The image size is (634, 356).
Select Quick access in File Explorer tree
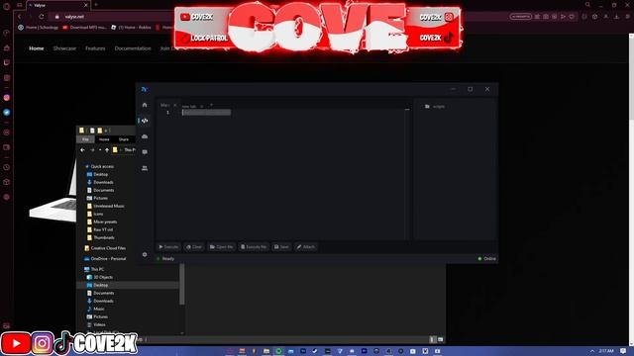click(99, 166)
